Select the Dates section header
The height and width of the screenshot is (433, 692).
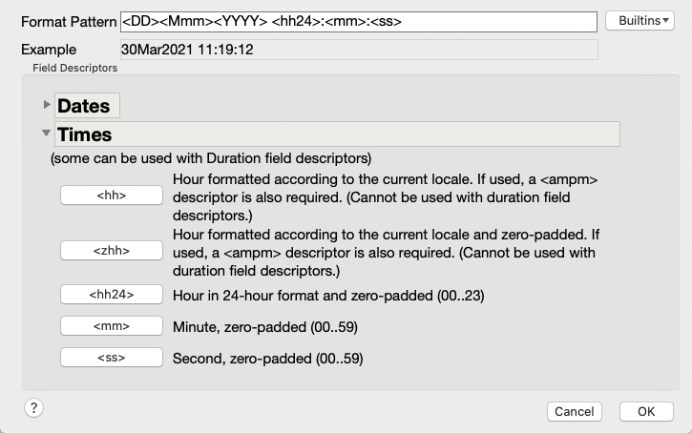click(x=87, y=105)
